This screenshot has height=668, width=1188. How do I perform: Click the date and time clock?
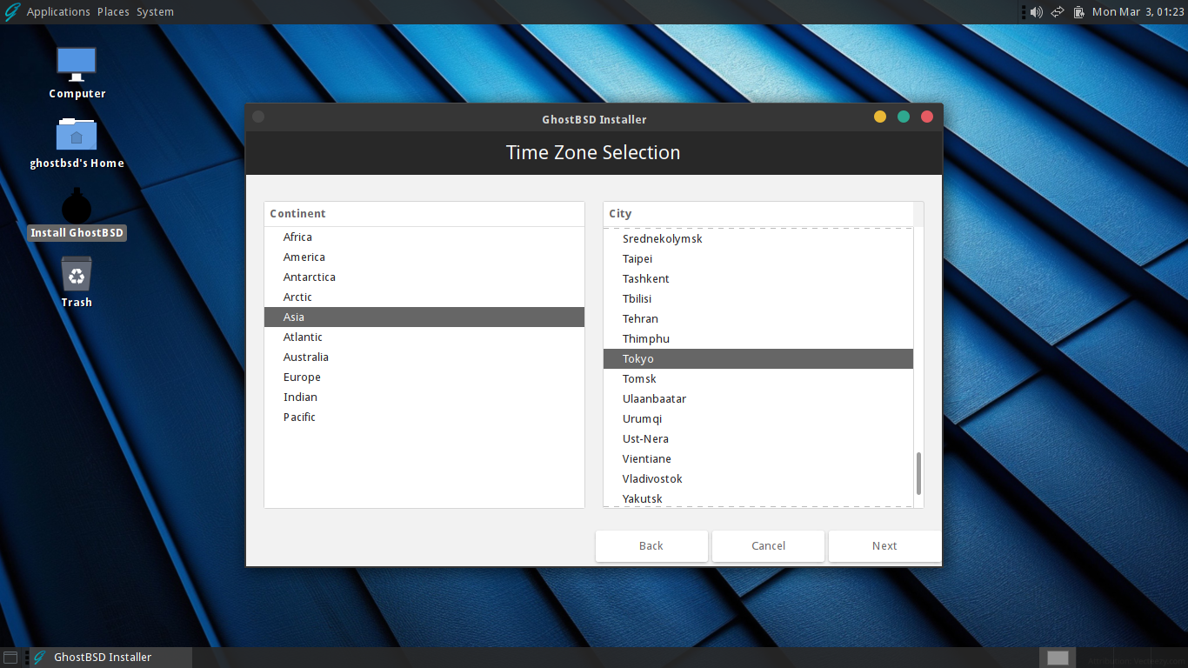[x=1138, y=12]
